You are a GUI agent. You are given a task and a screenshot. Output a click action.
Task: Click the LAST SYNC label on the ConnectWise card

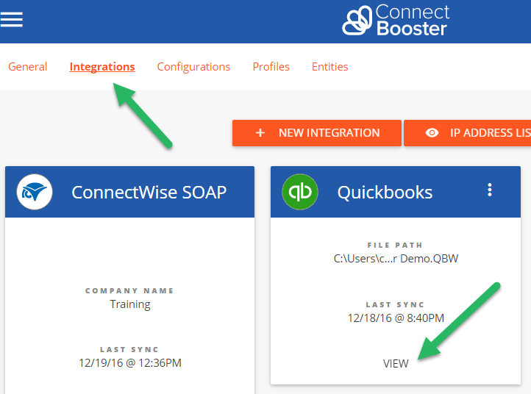click(x=129, y=349)
